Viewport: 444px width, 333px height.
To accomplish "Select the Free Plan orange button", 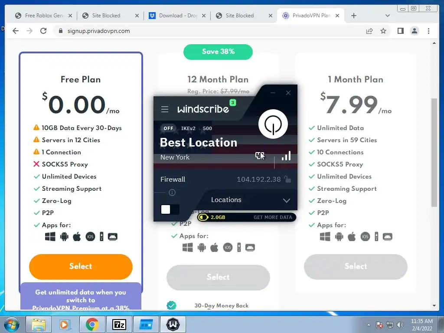I will click(x=81, y=267).
